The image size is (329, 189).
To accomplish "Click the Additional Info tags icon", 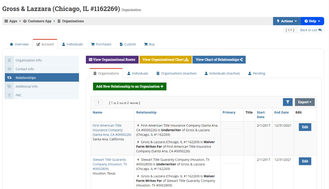I will click(x=9, y=86).
